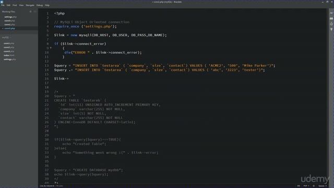Click the bottom right-toolbar pin-shaped icon
This screenshot has width=334, height=188.
pyautogui.click(x=331, y=29)
